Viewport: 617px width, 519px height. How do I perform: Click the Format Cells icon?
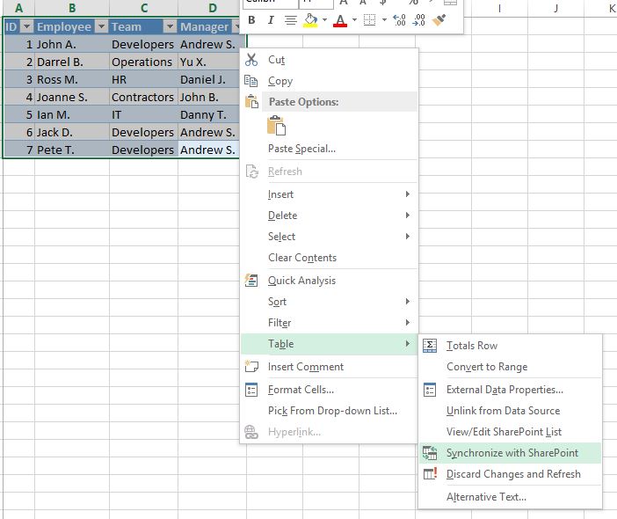pos(251,390)
